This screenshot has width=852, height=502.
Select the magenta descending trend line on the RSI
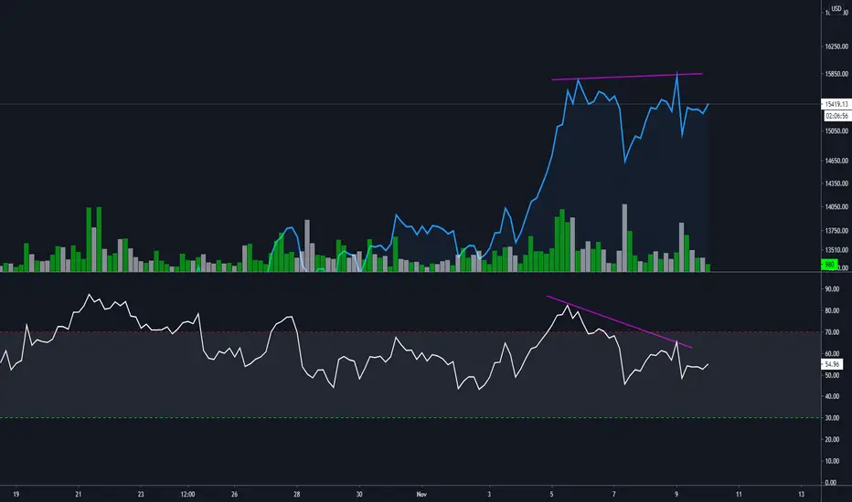pos(620,322)
